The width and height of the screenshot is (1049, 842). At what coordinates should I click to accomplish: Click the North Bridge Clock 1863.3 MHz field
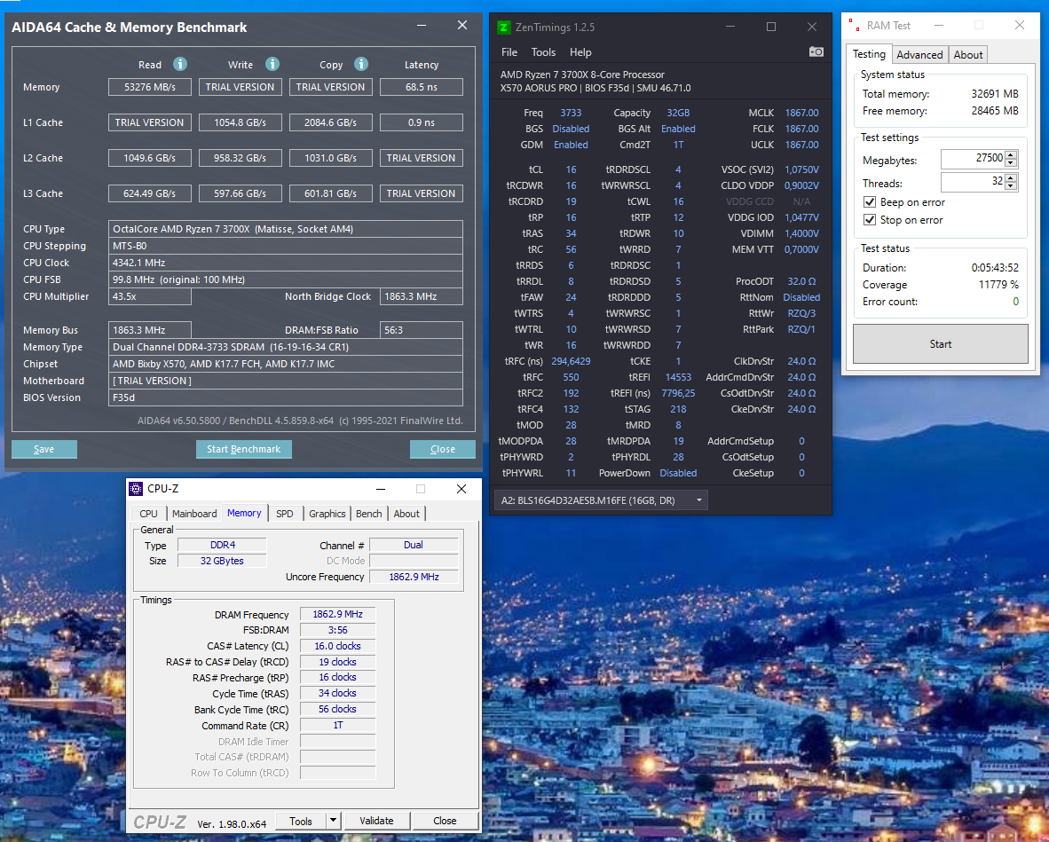pos(422,296)
